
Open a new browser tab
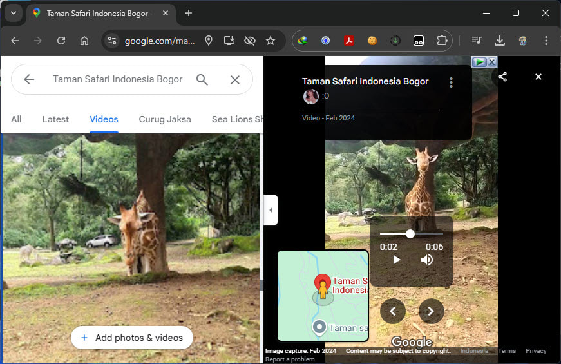click(189, 14)
